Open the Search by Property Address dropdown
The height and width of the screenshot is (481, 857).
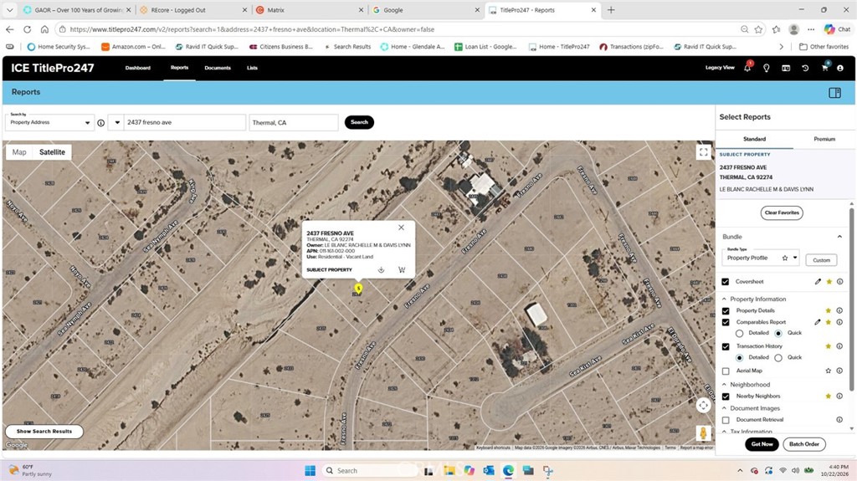pyautogui.click(x=49, y=122)
